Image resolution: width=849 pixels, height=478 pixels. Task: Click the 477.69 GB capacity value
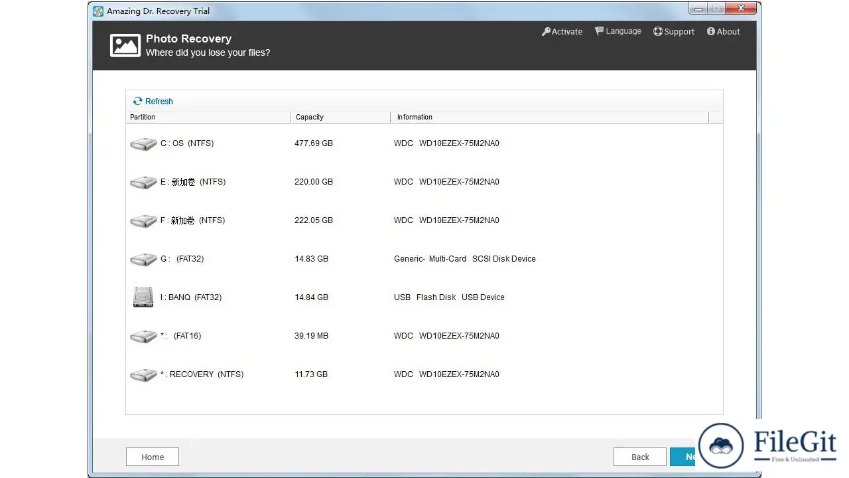[x=314, y=143]
